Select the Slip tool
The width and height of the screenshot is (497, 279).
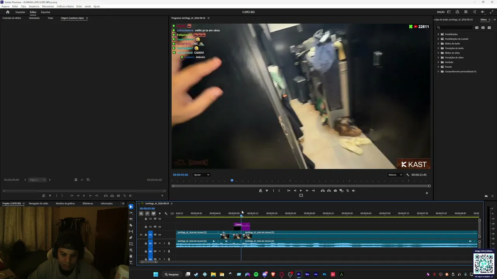[131, 231]
